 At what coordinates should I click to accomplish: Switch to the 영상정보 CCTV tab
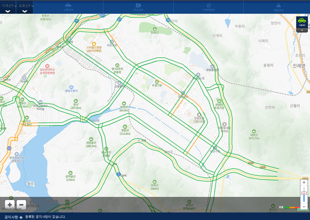pyautogui.click(x=138, y=7)
